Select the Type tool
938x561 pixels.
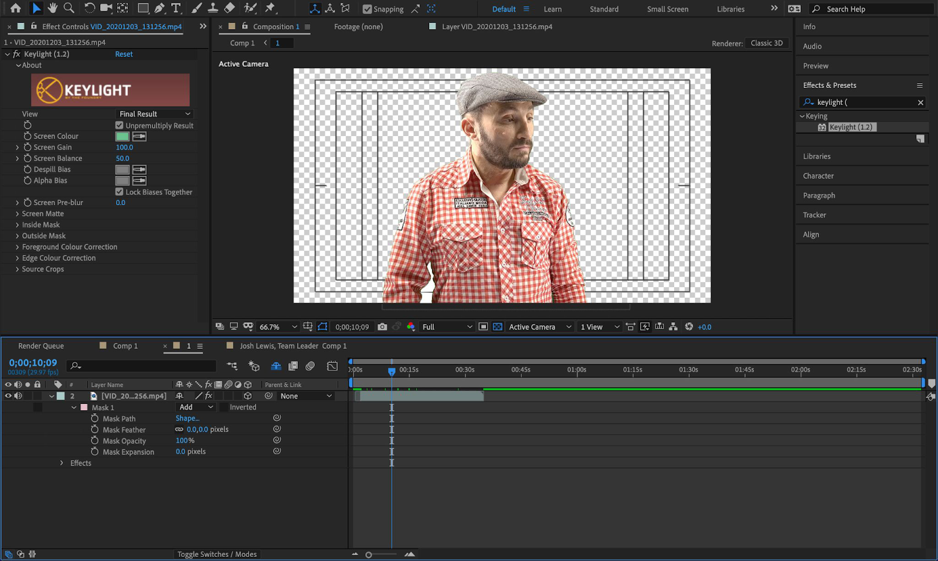175,8
